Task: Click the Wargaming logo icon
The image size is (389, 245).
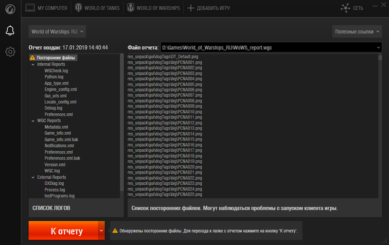Action: pos(10,8)
